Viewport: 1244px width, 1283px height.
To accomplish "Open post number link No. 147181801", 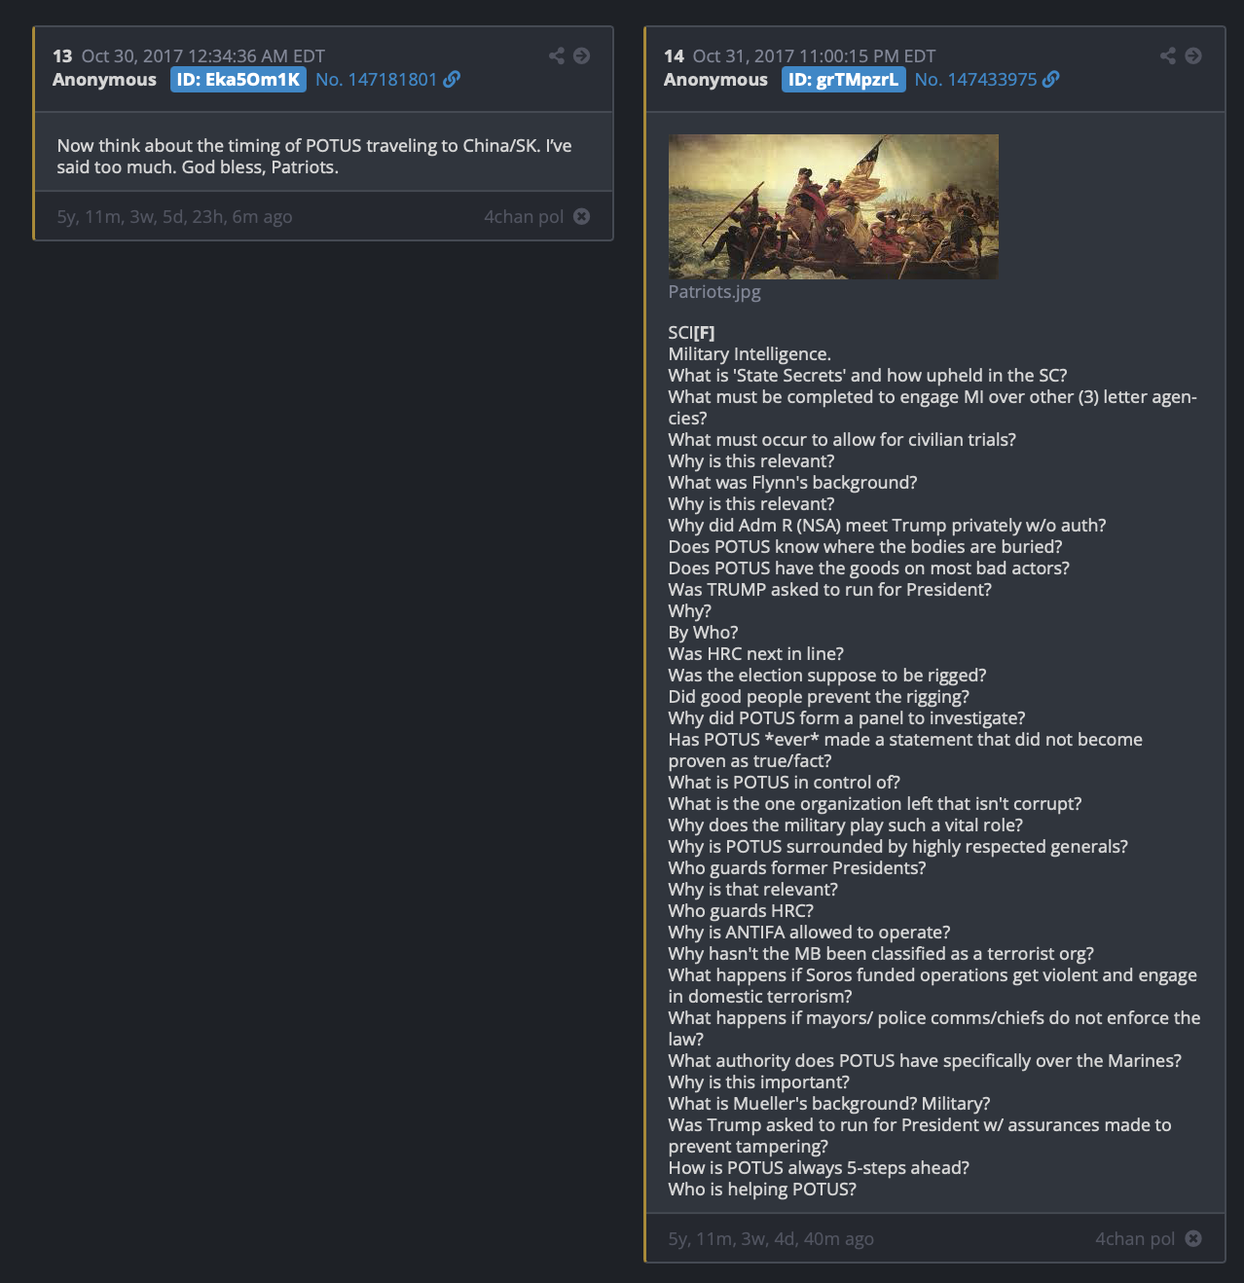I will click(x=377, y=79).
